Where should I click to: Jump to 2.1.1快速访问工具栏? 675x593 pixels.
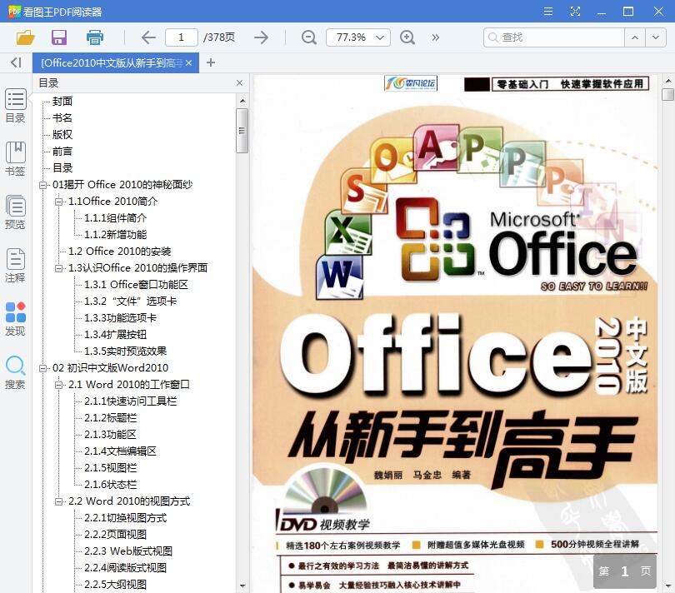pos(131,401)
